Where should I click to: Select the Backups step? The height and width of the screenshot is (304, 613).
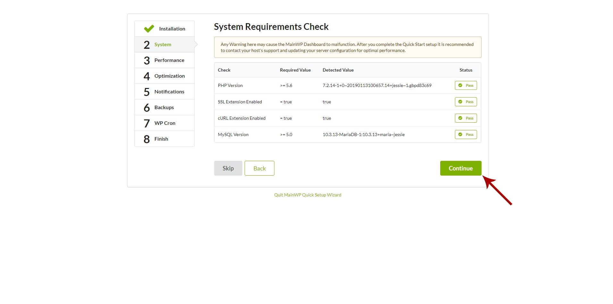click(164, 107)
